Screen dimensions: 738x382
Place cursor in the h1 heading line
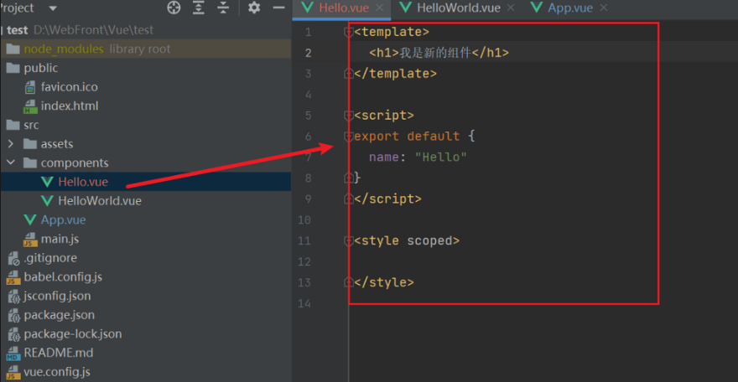tap(439, 53)
